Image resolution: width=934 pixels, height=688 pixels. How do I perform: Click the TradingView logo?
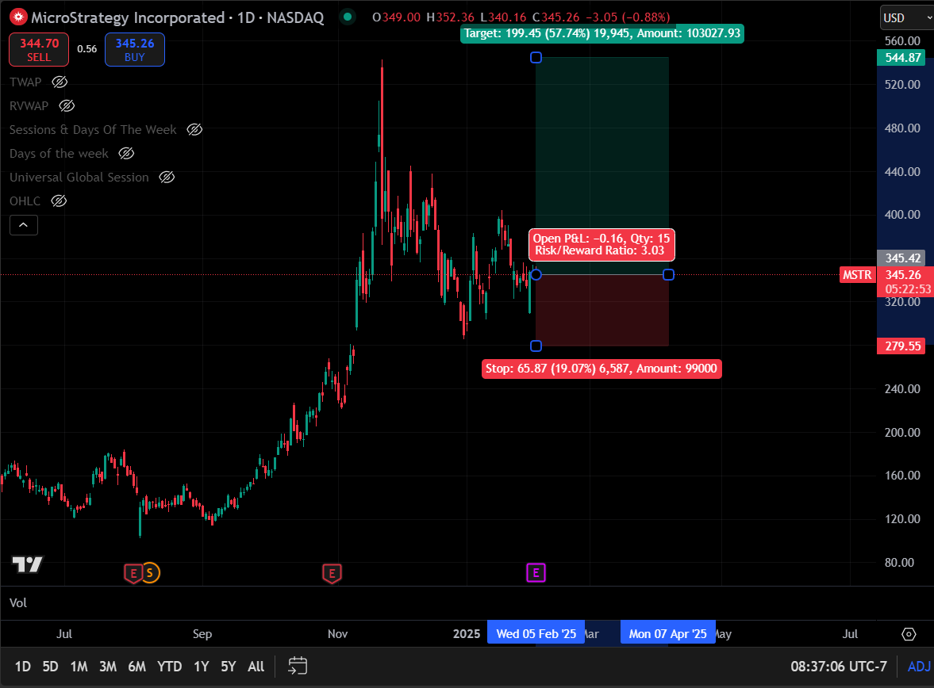click(28, 564)
